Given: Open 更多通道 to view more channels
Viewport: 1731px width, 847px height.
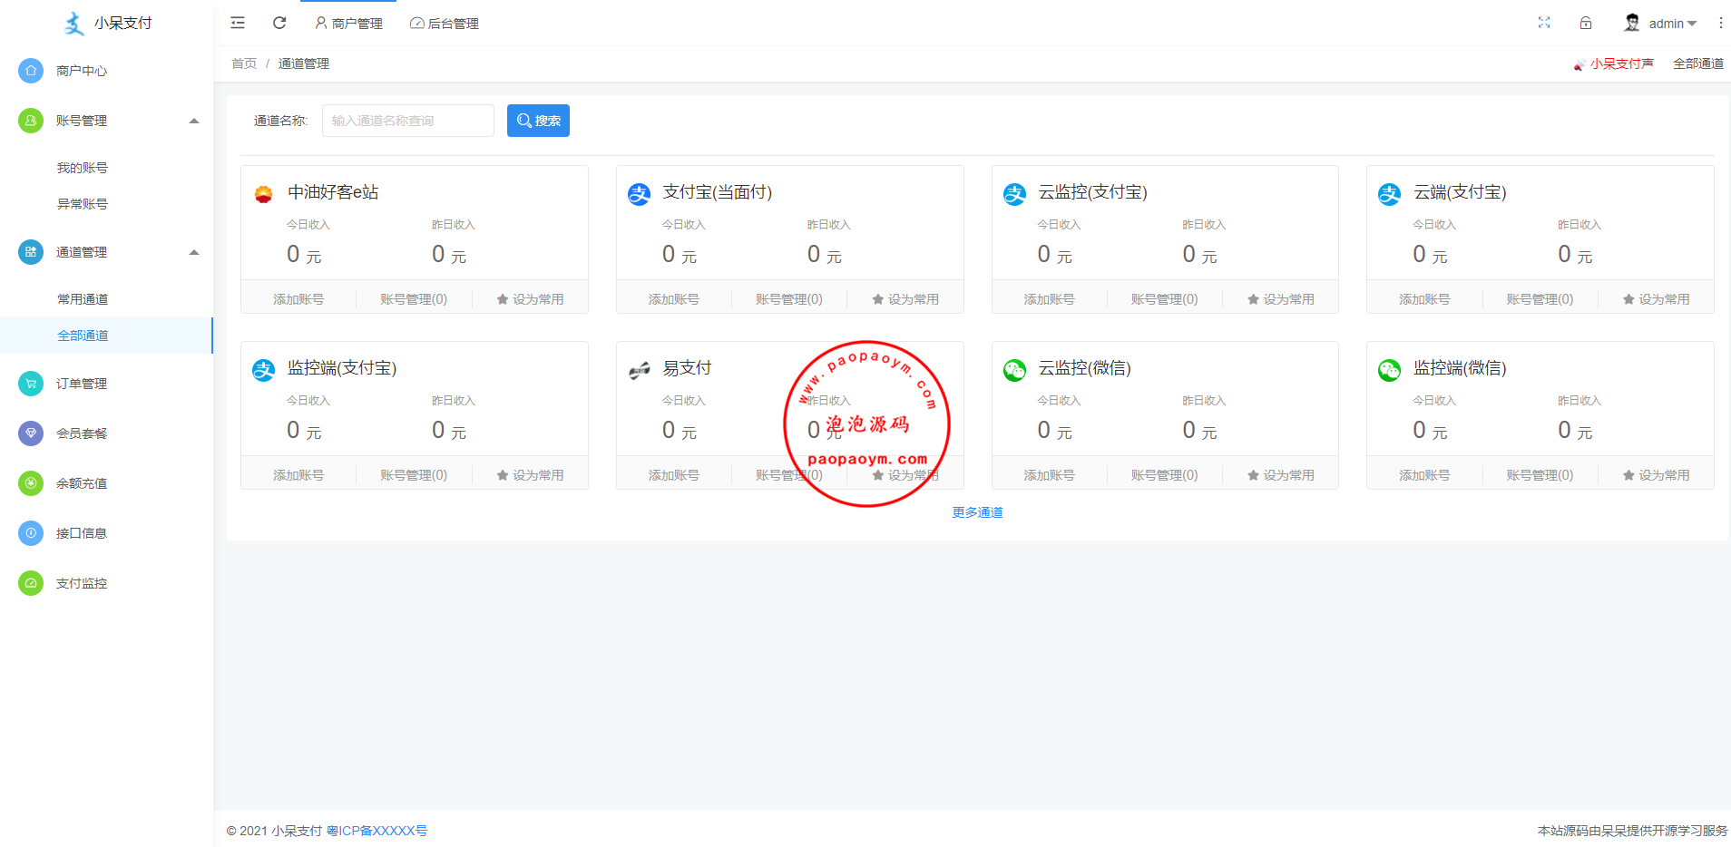Looking at the screenshot, I should [977, 512].
